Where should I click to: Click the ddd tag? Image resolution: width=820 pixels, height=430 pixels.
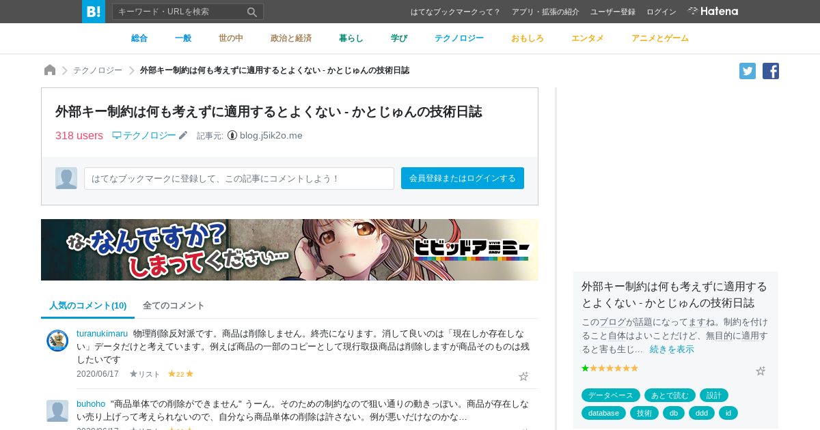(702, 413)
